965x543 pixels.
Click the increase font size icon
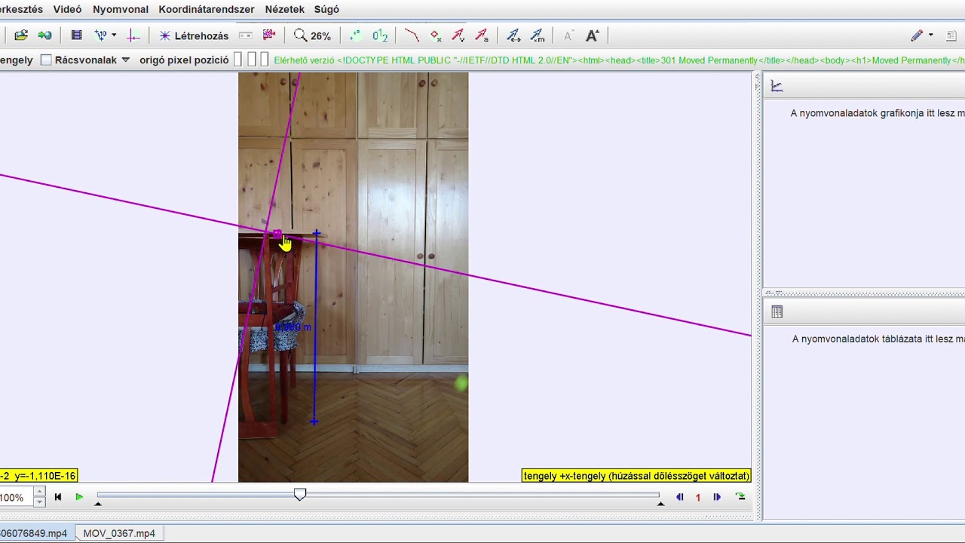(x=593, y=35)
